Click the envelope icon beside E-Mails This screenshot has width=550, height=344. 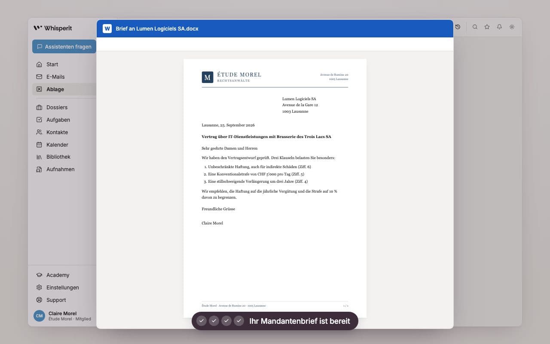[39, 77]
